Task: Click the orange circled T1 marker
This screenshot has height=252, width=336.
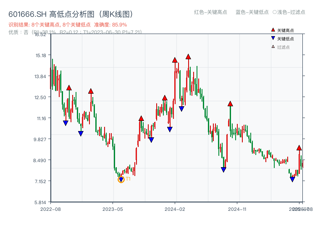Action: pos(121,180)
